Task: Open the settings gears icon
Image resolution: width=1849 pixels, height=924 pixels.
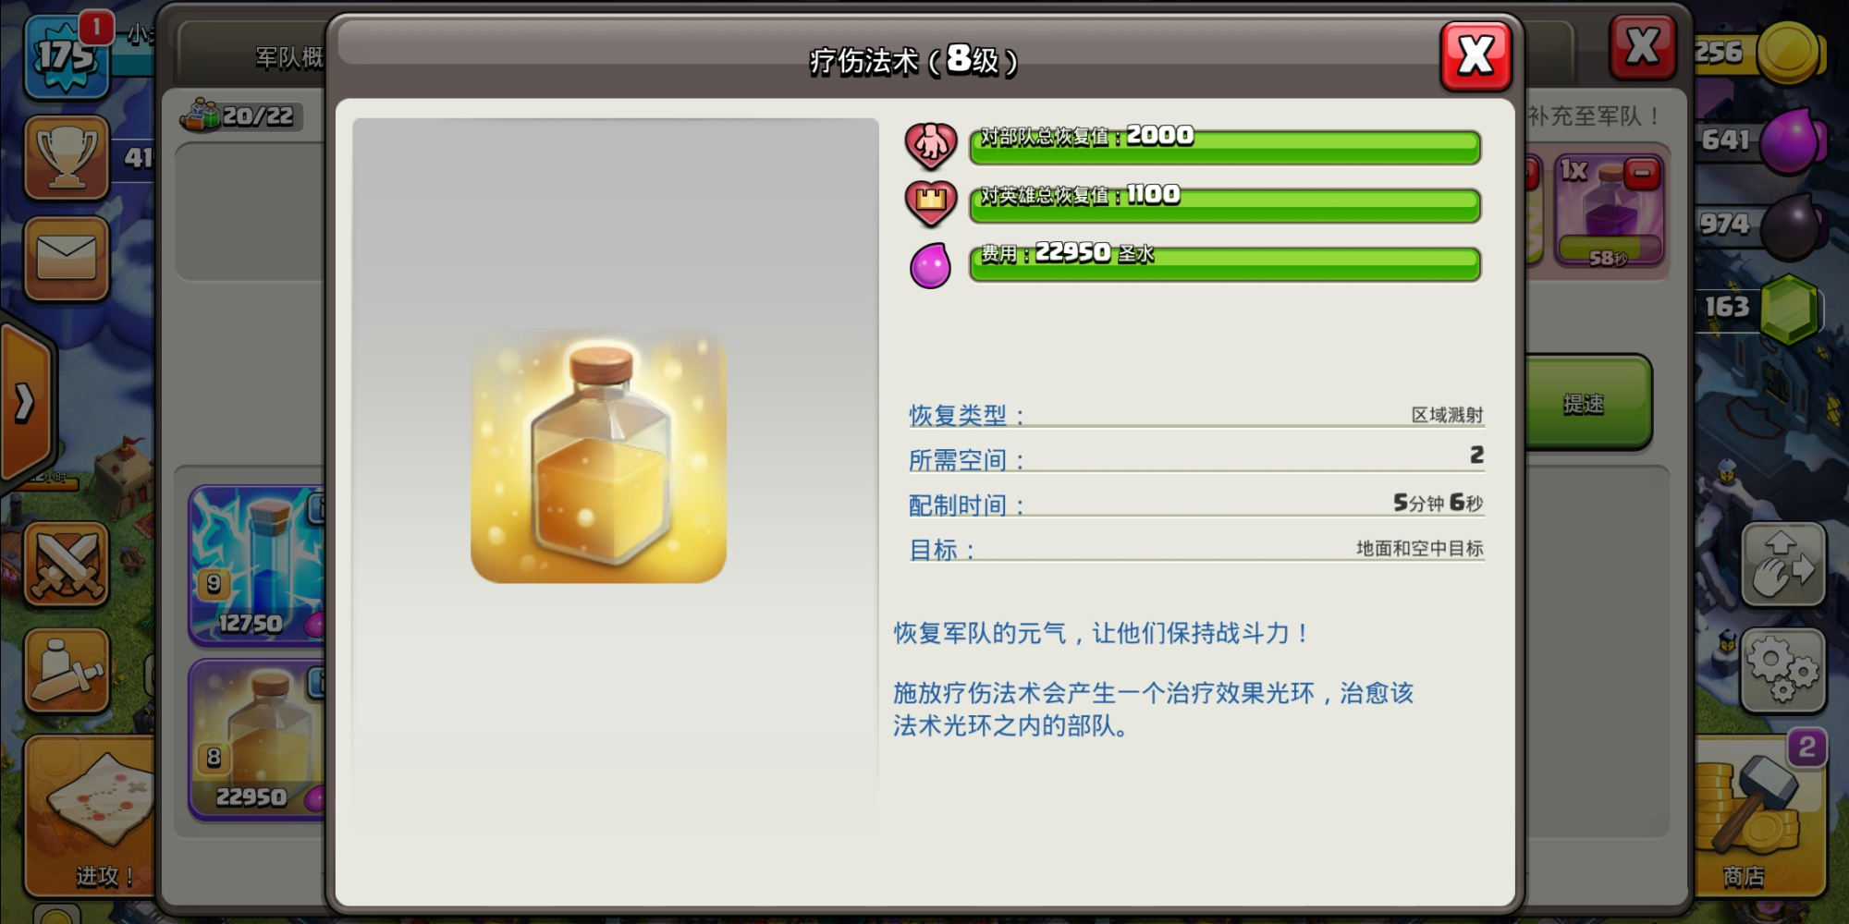Action: point(1783,671)
